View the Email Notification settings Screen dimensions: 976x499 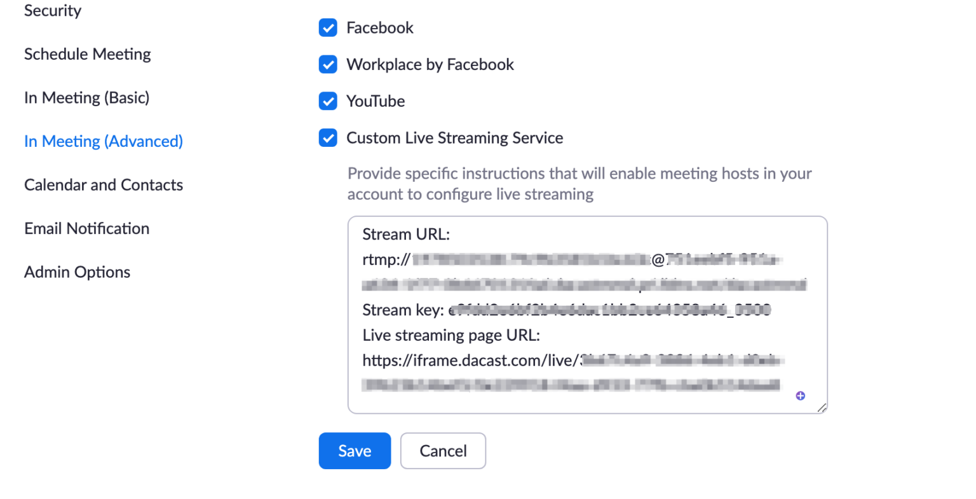[86, 228]
